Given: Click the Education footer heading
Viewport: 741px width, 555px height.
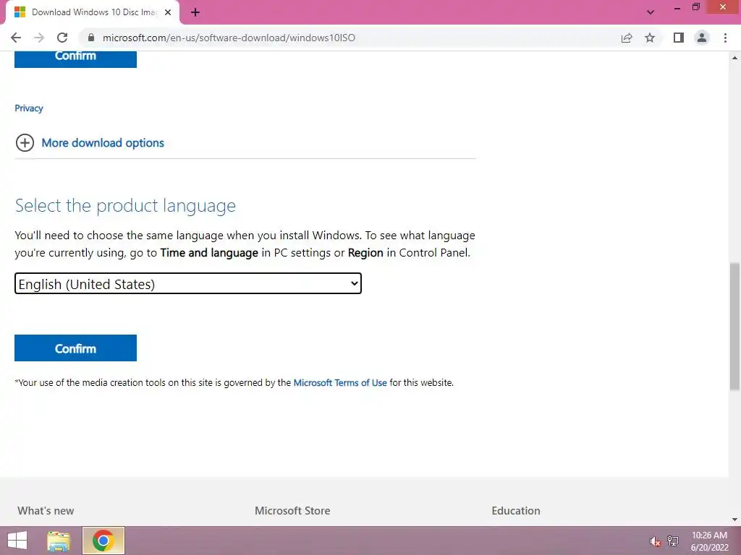Looking at the screenshot, I should tap(515, 511).
